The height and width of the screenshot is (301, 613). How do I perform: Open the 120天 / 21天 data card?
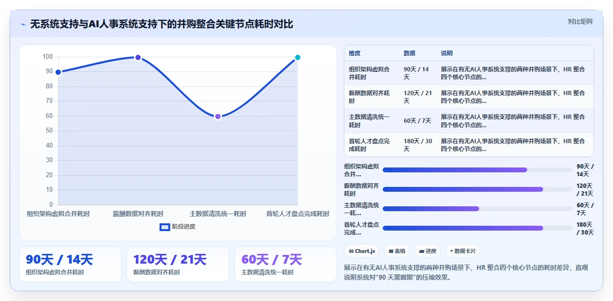pos(178,264)
